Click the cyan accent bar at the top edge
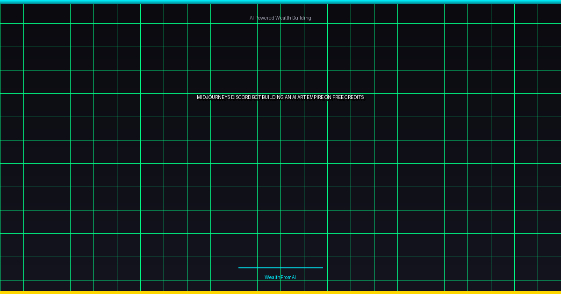Viewport: 561px width, 294px height. tap(280, 1)
